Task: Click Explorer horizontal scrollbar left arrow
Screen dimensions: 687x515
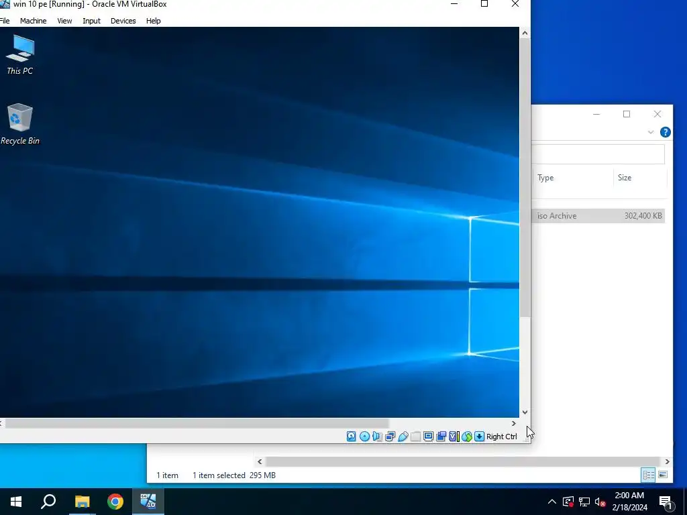Action: coord(260,461)
